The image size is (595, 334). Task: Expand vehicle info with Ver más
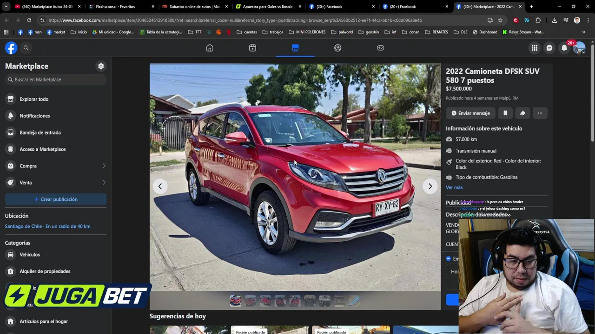[x=454, y=187]
